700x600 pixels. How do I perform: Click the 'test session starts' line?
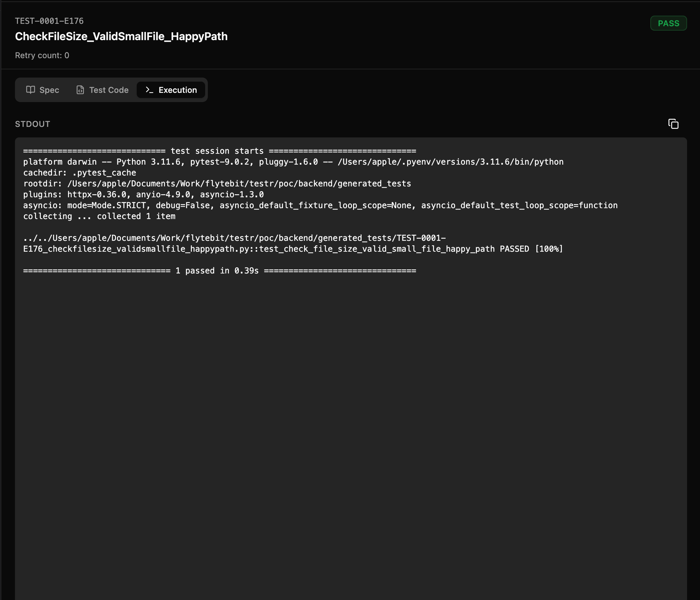click(x=220, y=151)
